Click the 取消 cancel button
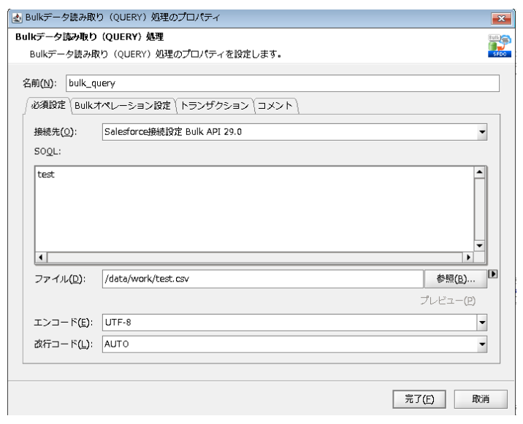This screenshot has height=424, width=523. [481, 399]
